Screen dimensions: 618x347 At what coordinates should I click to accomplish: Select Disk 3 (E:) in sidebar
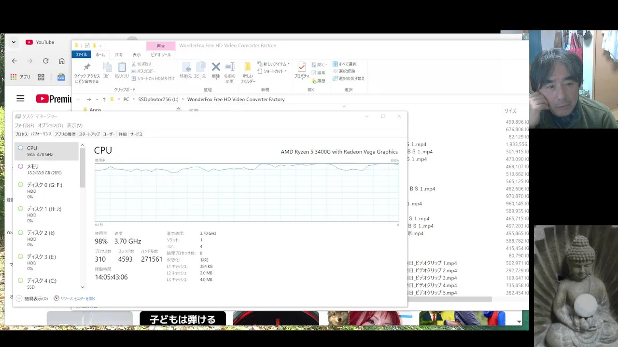47,263
